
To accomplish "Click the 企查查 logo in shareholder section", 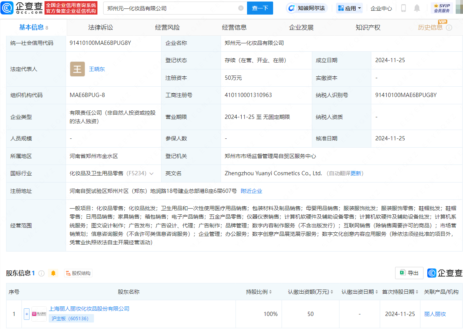I will tap(445, 273).
